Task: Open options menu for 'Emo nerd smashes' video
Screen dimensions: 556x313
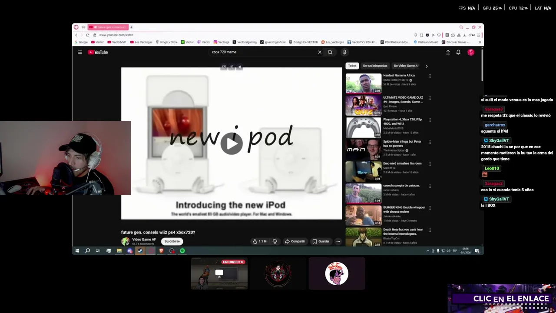Action: [x=430, y=164]
